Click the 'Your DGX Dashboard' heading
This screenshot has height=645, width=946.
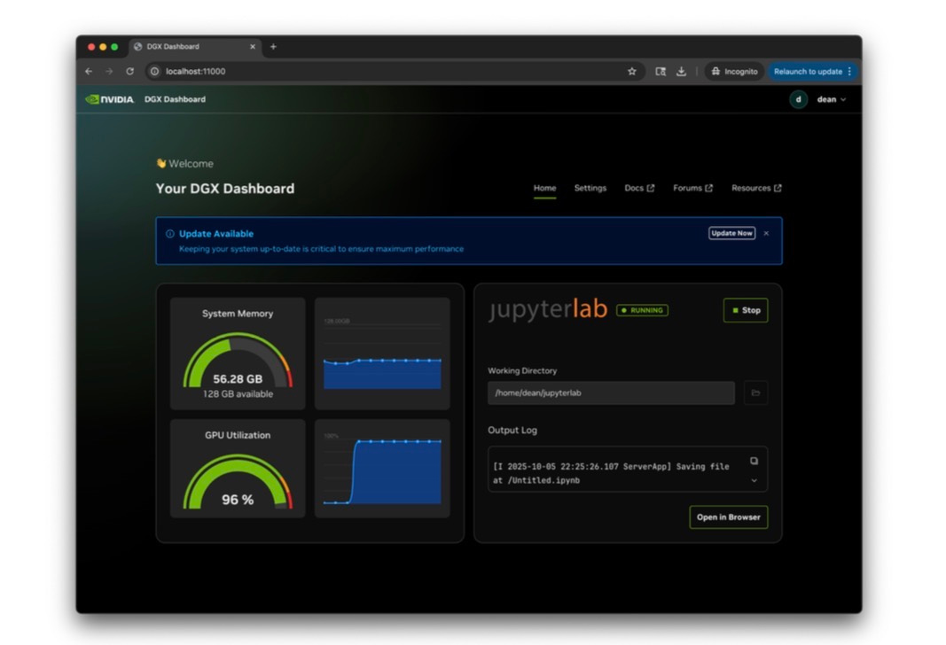(225, 189)
